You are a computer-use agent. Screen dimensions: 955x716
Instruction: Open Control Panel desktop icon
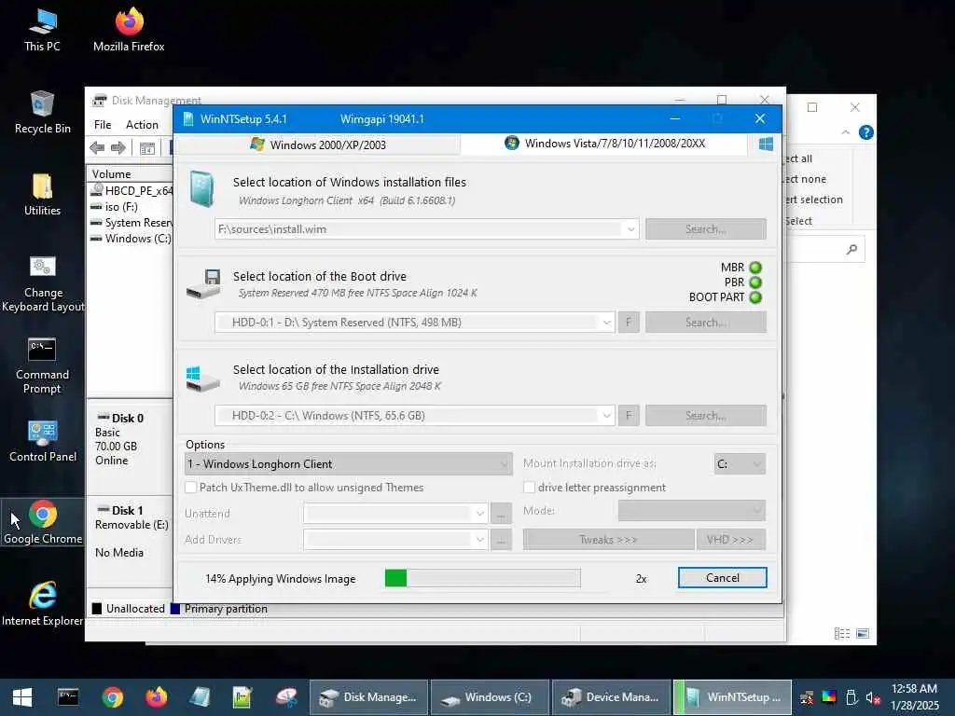[x=43, y=441]
